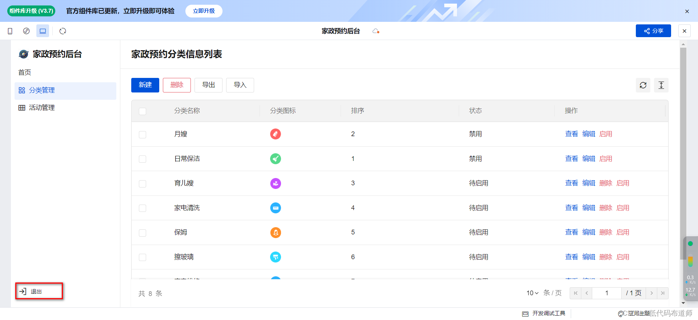Go to first page of pagination

575,293
